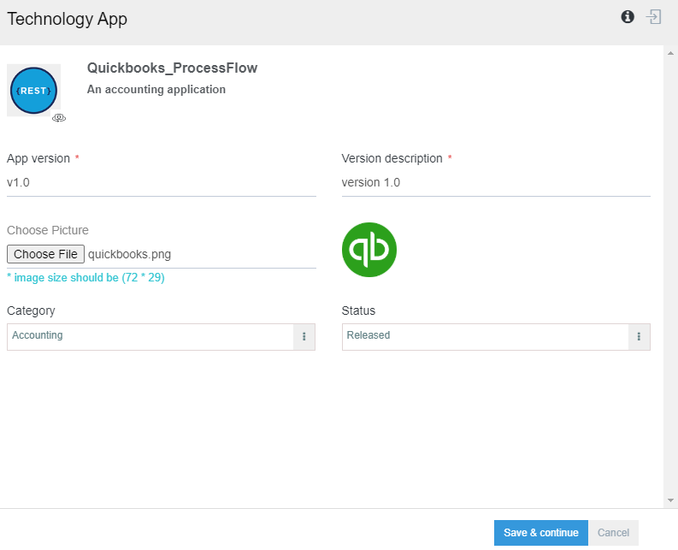The height and width of the screenshot is (550, 678).
Task: Click the Cancel button
Action: pyautogui.click(x=613, y=533)
